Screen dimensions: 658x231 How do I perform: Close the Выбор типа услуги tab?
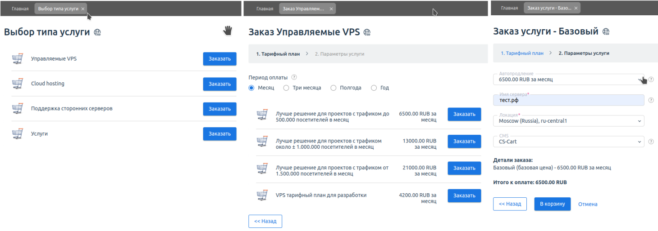click(83, 9)
